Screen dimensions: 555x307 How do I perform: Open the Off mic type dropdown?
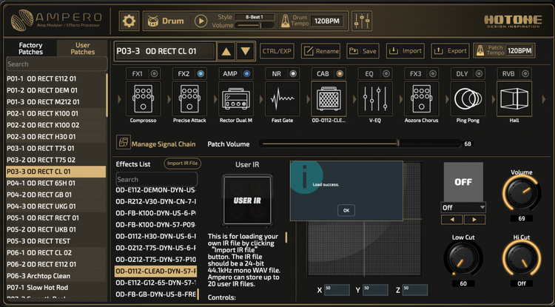click(463, 208)
